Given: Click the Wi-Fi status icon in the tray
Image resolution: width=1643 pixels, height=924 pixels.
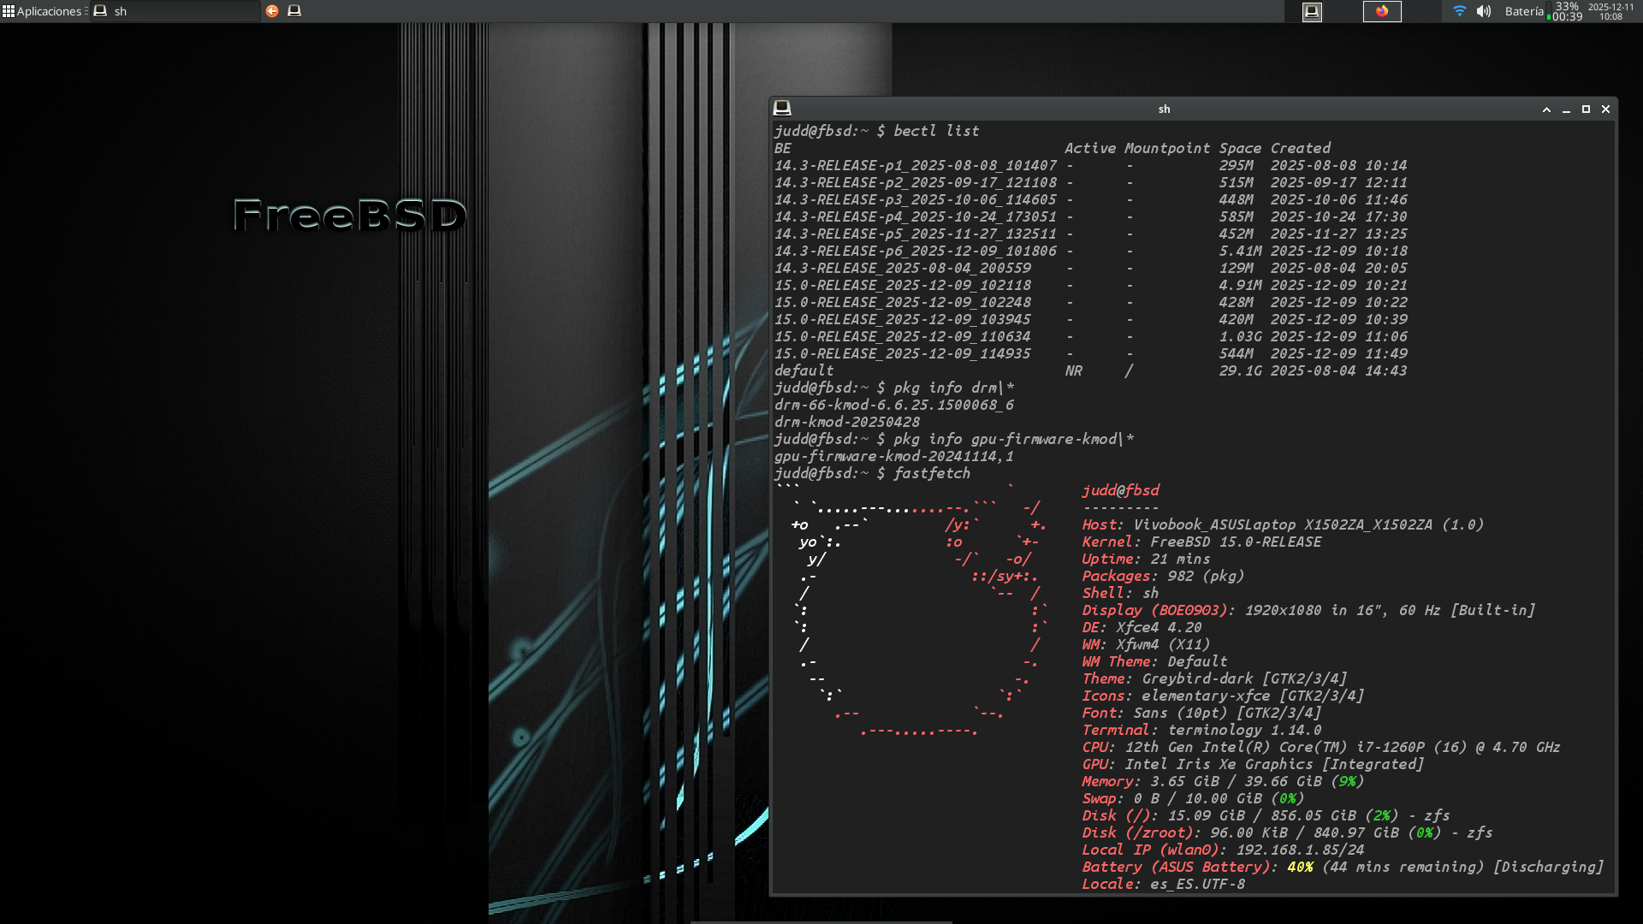Looking at the screenshot, I should (x=1459, y=12).
